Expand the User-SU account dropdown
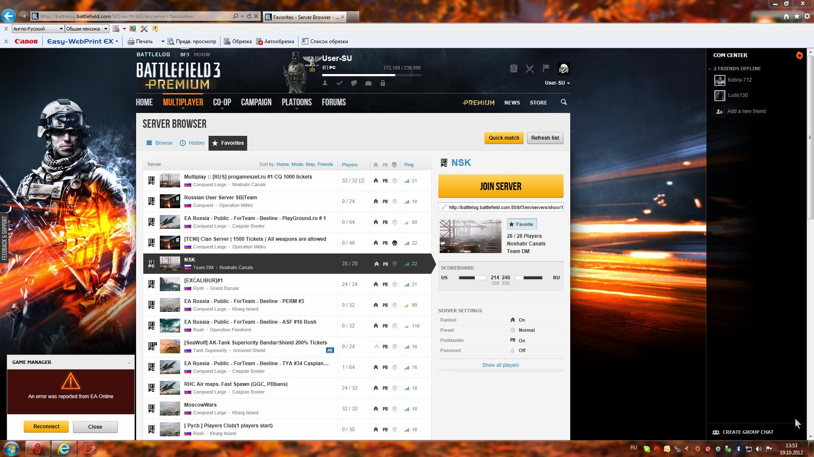The height and width of the screenshot is (457, 814). click(x=557, y=83)
